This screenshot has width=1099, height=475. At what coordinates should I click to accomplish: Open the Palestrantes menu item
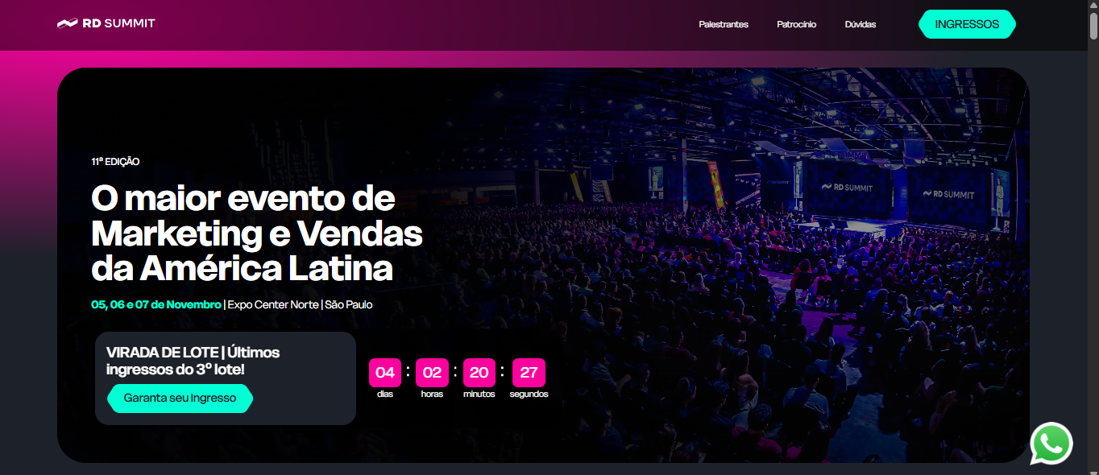tap(724, 24)
